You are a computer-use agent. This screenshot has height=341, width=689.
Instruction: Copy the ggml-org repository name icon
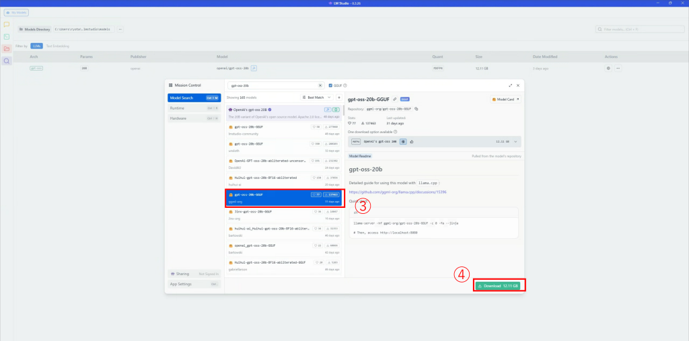pos(416,108)
